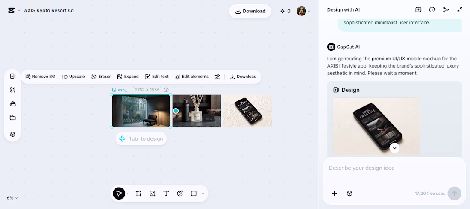
Task: Click Expand image tool
Action: (x=128, y=77)
